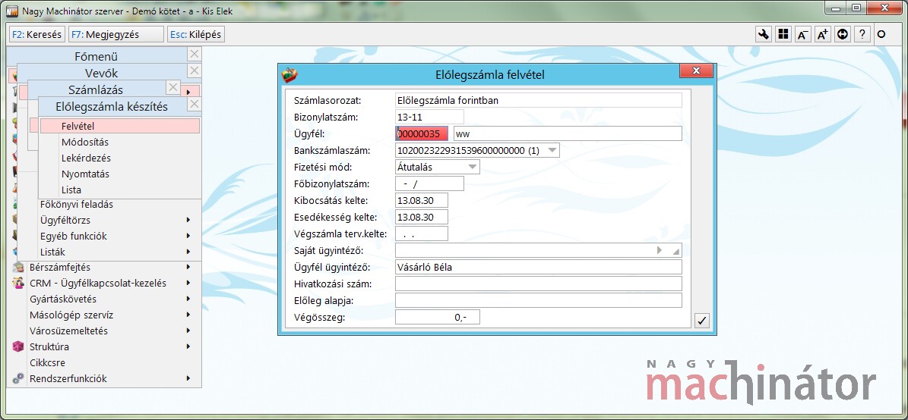Click the Kibocsátás kelte date field
908x420 pixels.
click(422, 200)
